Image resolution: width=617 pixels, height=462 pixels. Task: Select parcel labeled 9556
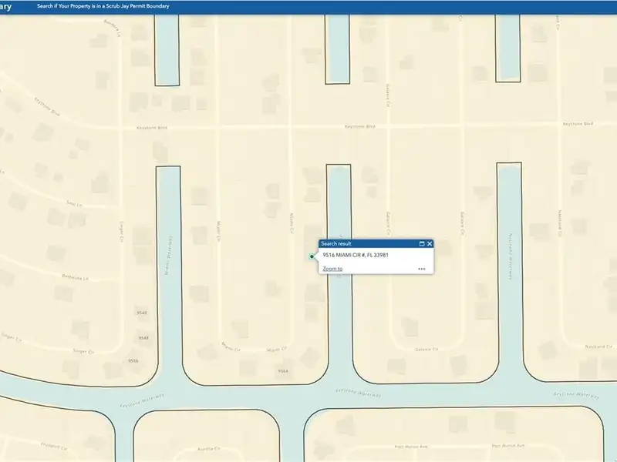pos(133,360)
